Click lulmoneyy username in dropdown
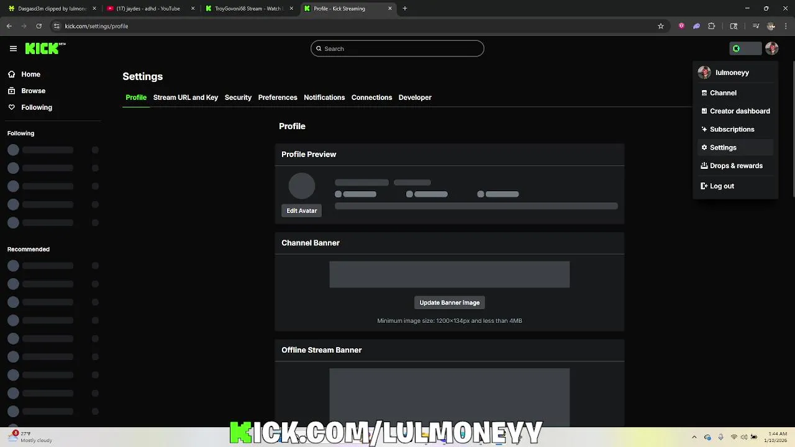795x447 pixels. [x=732, y=73]
